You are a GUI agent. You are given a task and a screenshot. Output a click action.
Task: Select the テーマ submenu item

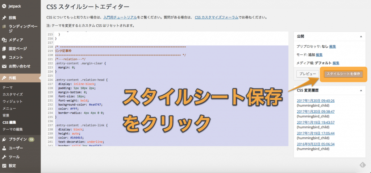pyautogui.click(x=8, y=87)
